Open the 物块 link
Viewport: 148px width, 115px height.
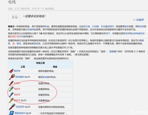[19, 43]
